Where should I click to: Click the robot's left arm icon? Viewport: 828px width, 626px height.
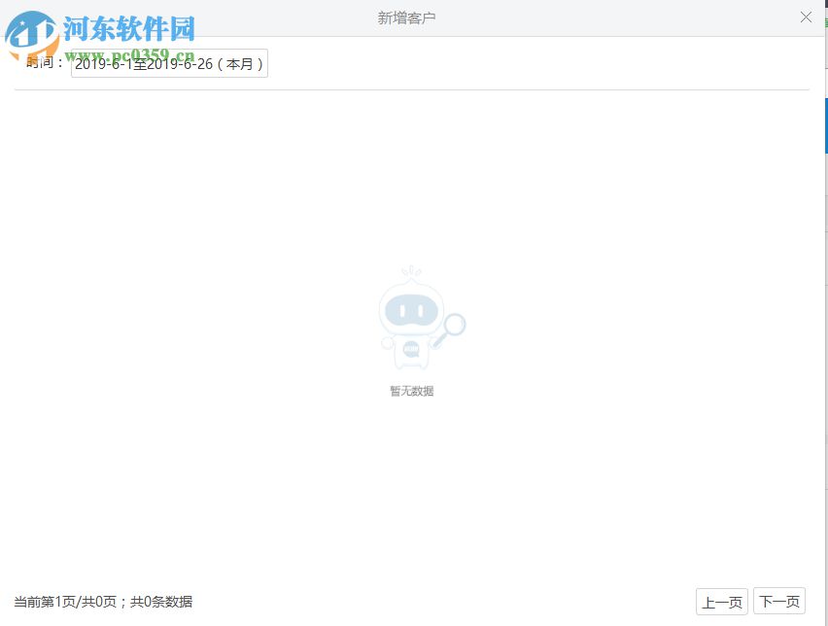[385, 344]
